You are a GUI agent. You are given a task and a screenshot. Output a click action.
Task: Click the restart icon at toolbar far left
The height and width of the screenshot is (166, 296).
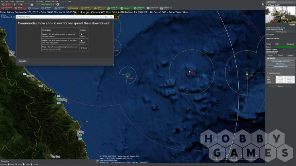(x=3, y=4)
